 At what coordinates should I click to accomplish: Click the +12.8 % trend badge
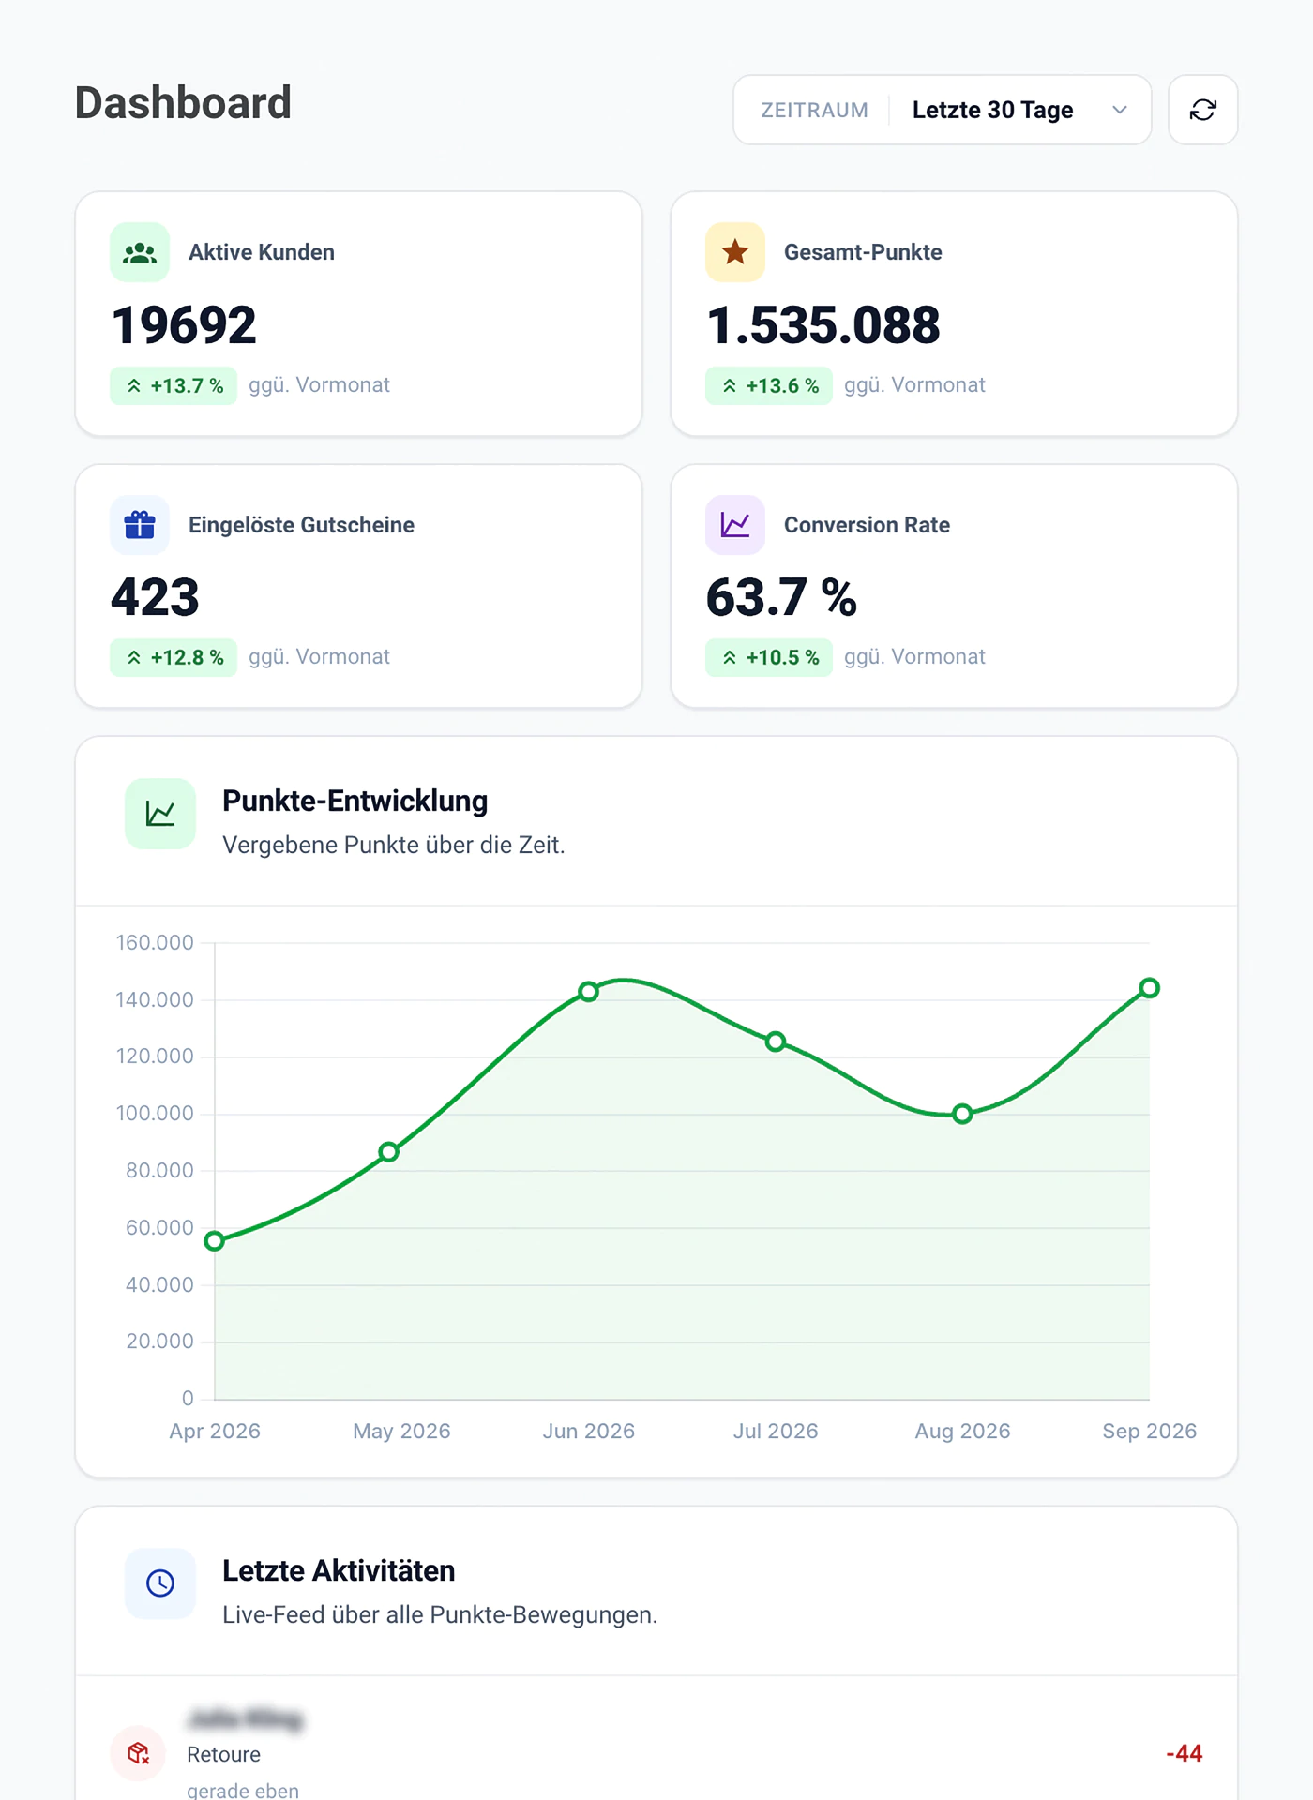click(174, 657)
